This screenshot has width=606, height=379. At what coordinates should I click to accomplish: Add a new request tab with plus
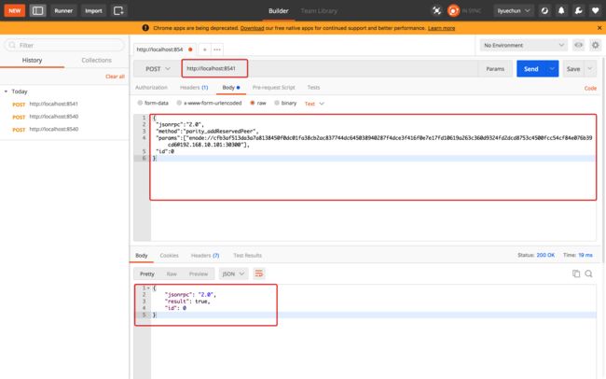pos(204,49)
